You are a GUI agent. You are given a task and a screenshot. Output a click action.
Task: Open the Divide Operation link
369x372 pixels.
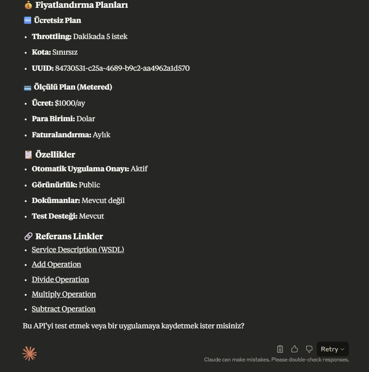[x=61, y=280]
